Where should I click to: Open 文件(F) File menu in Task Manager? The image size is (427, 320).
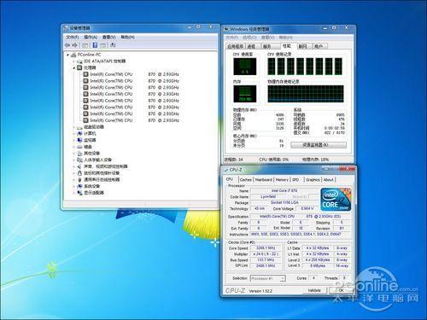pos(232,38)
